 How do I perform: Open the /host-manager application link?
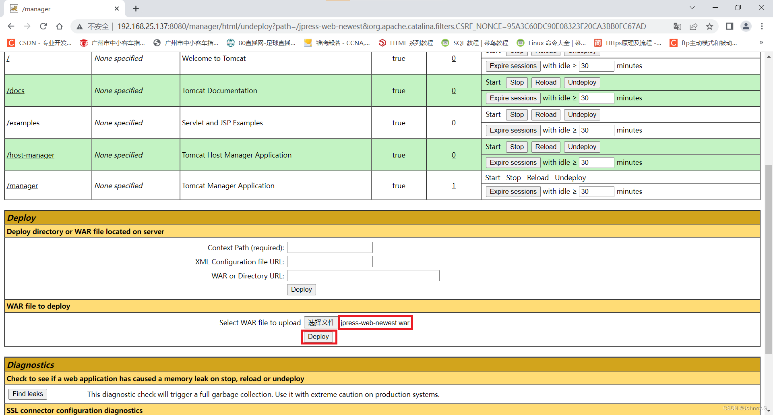[30, 155]
